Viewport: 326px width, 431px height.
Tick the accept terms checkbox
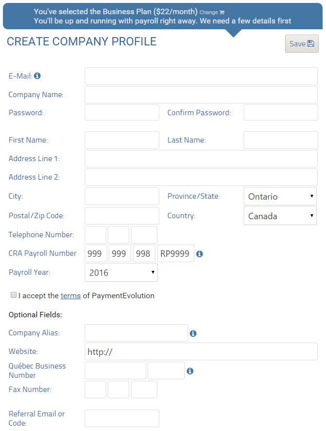[14, 295]
